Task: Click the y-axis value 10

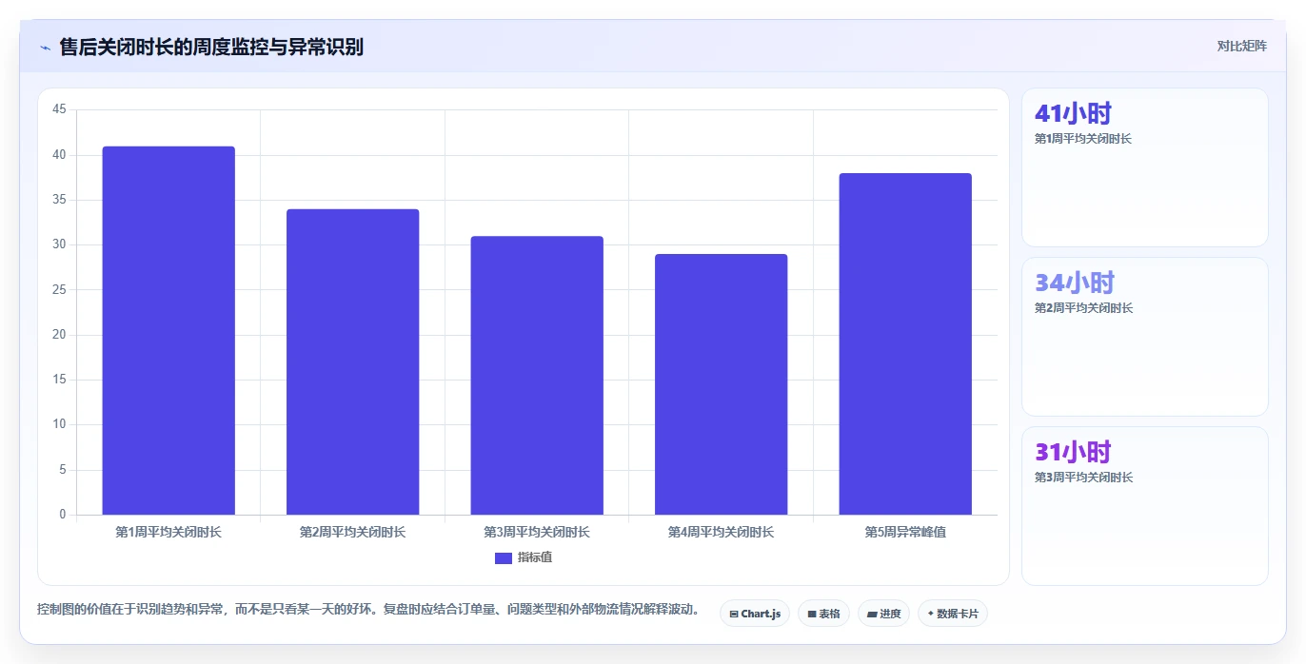Action: coord(59,425)
